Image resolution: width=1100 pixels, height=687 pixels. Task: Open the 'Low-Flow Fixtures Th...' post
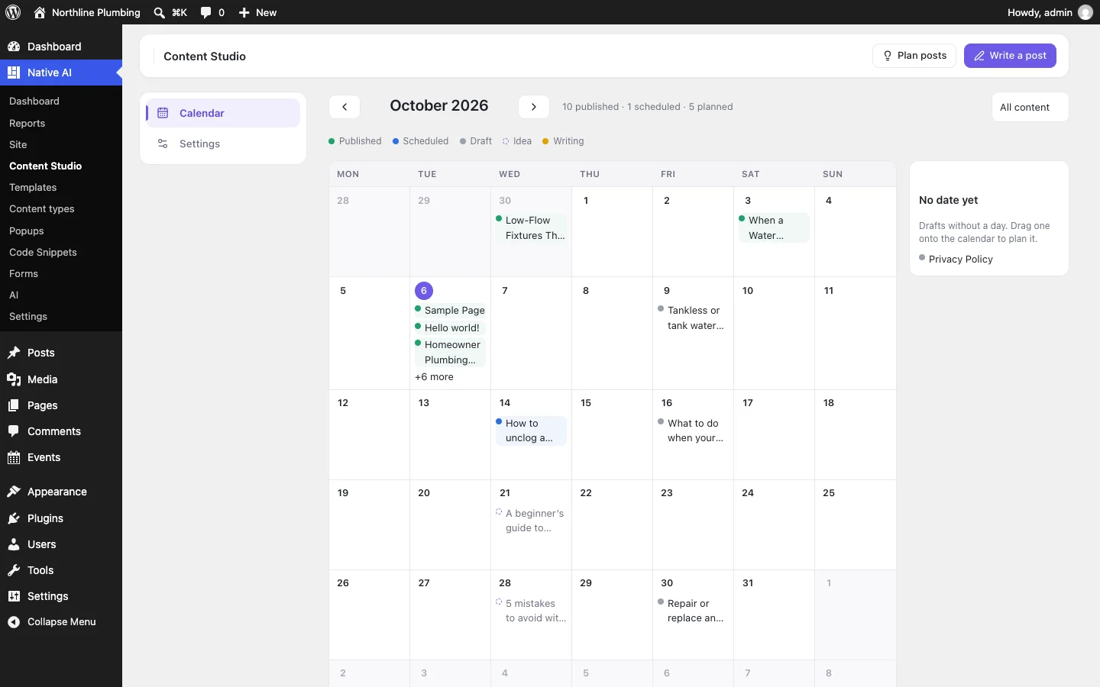click(x=531, y=227)
